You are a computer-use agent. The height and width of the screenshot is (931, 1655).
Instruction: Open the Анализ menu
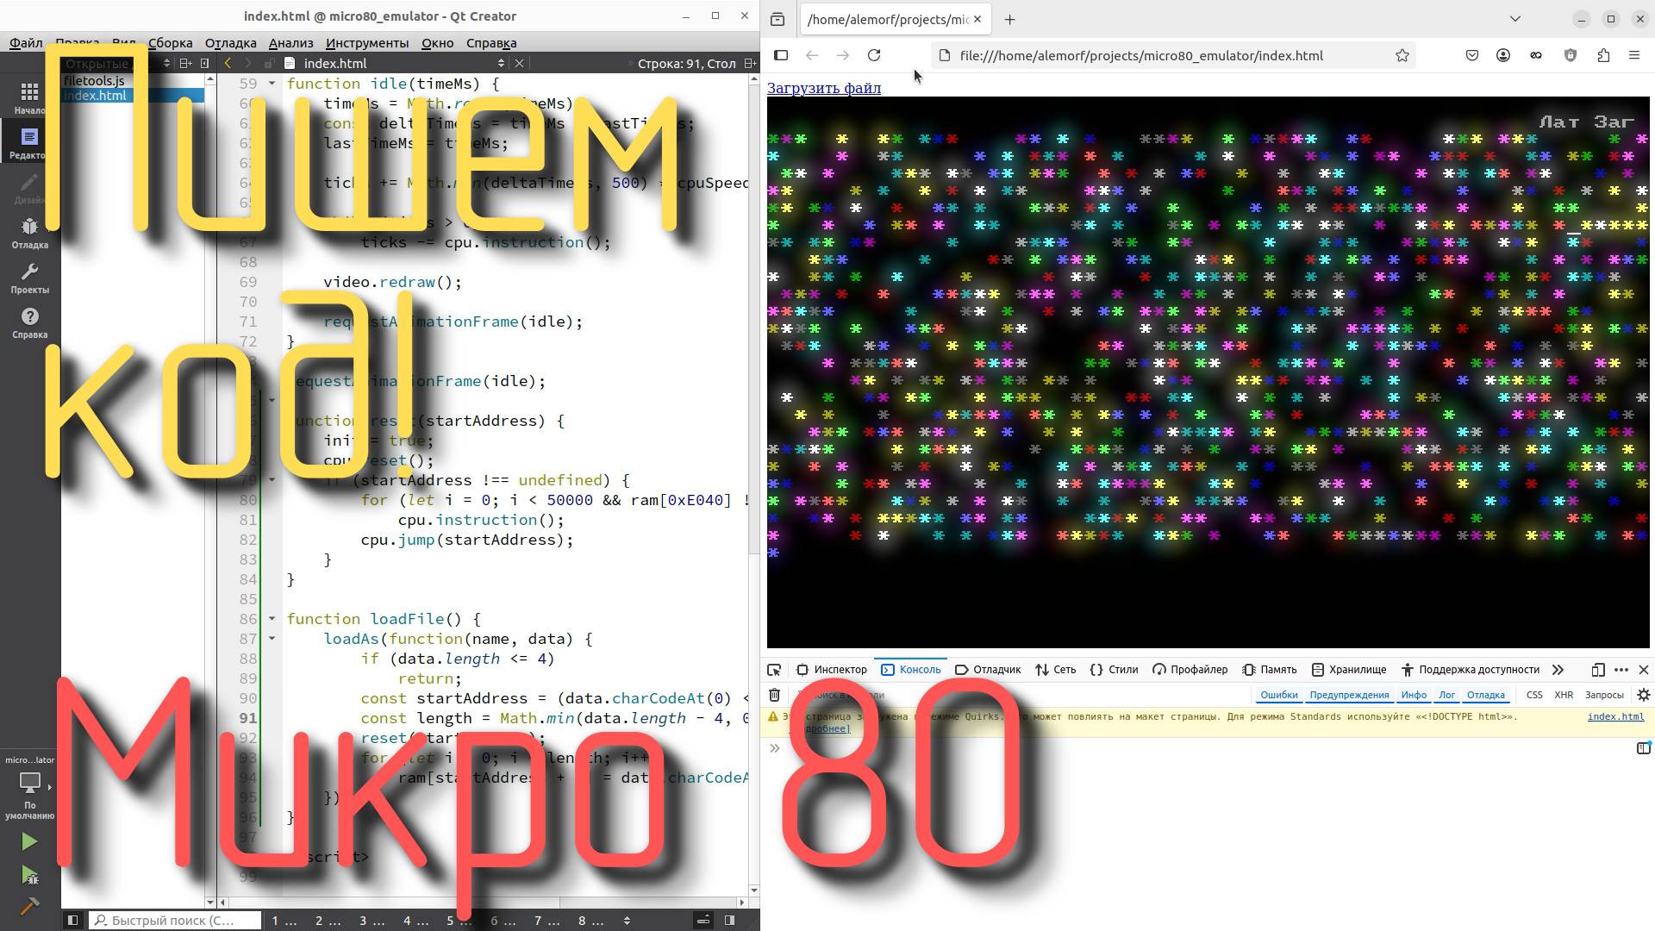290,42
